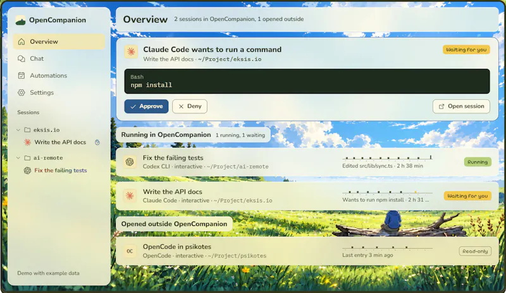Open the OpenCode in psikotes row title
Viewport: 506px width, 293px height.
177,247
